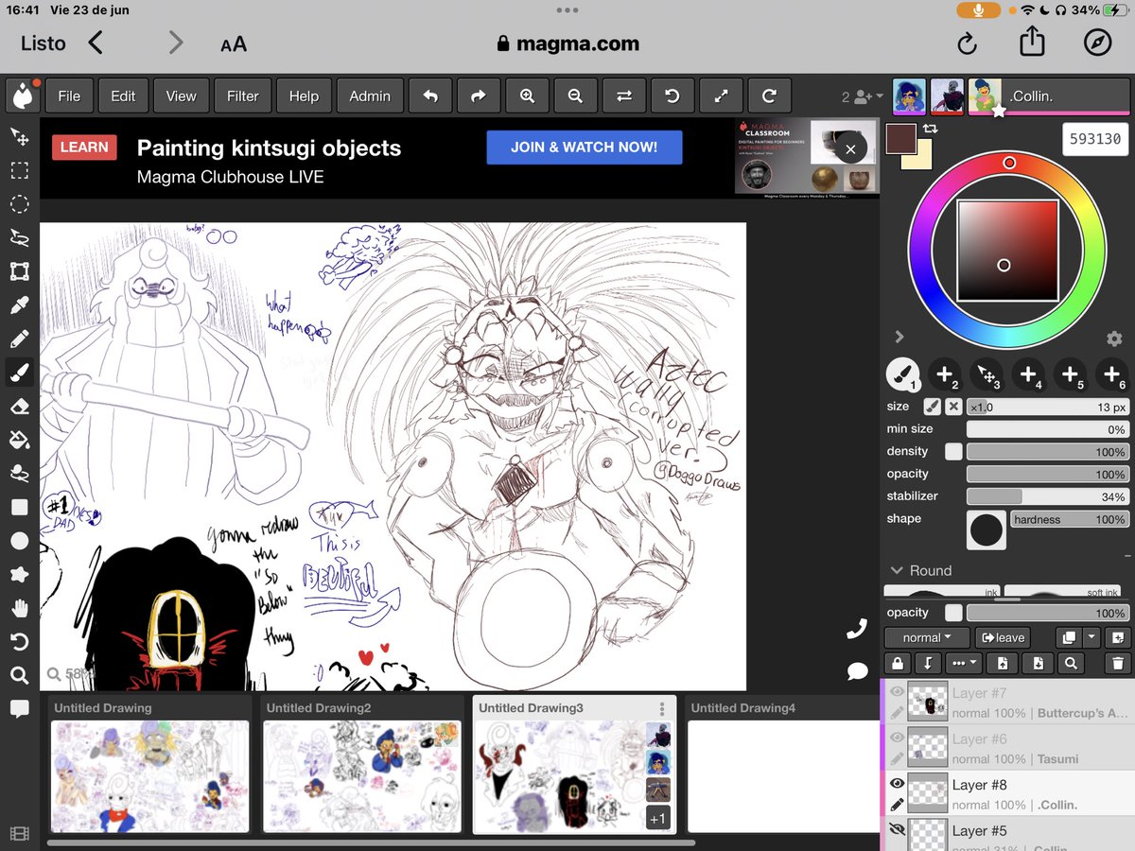1135x851 pixels.
Task: Select the ellipse shape tool
Action: [19, 541]
